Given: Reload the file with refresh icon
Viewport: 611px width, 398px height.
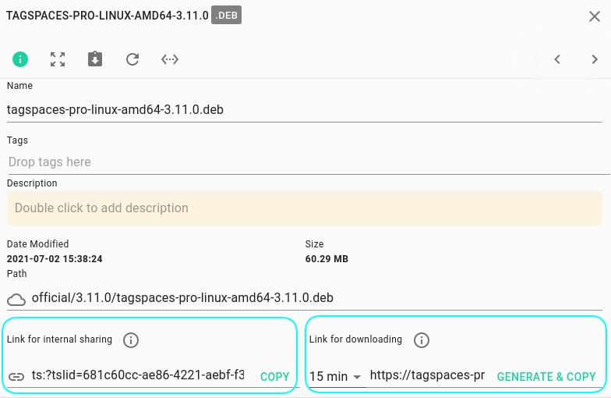Looking at the screenshot, I should (x=132, y=59).
